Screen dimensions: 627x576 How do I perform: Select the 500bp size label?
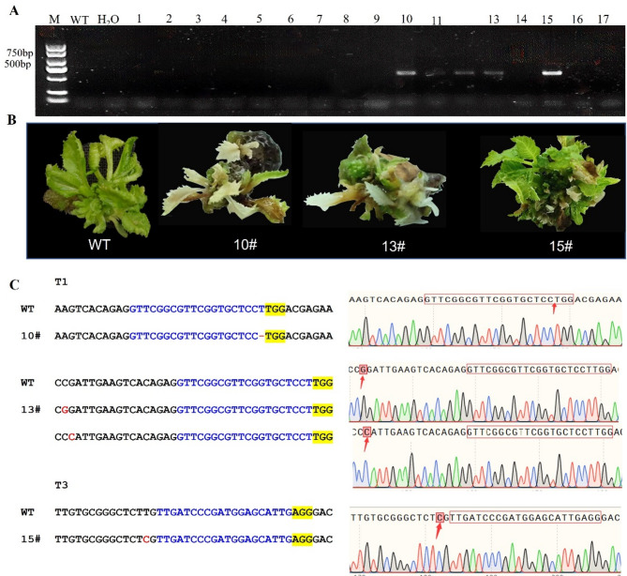point(18,64)
